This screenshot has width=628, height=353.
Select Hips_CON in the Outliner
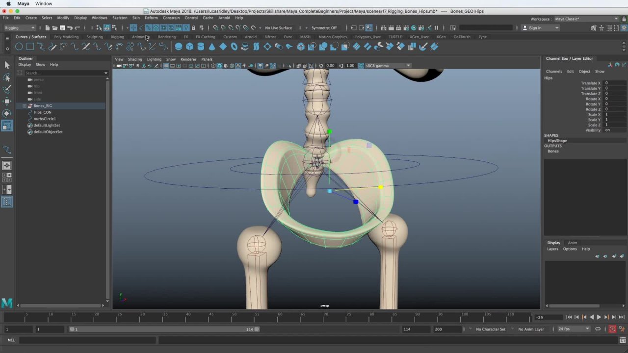tap(42, 112)
